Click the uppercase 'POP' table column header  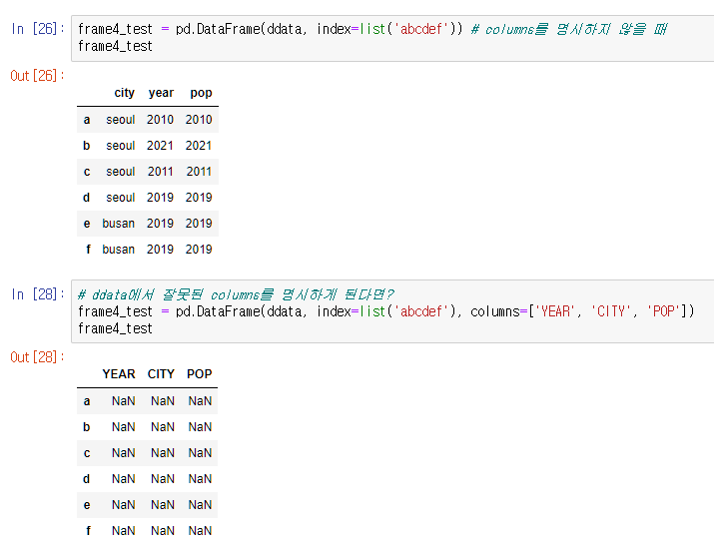200,374
